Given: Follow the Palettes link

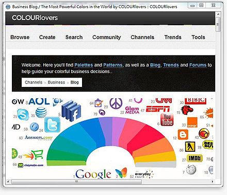Looking at the screenshot, I should point(84,65).
